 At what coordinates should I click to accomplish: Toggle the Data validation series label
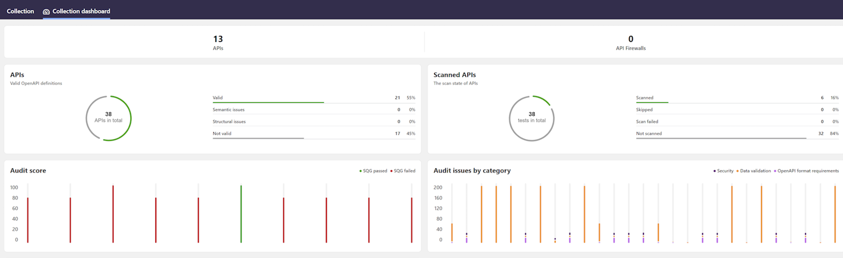coord(755,171)
